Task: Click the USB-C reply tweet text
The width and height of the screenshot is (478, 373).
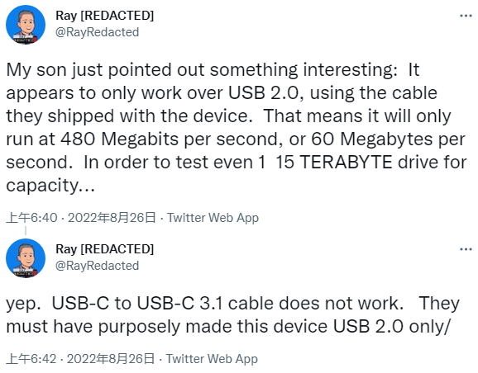Action: 233,315
